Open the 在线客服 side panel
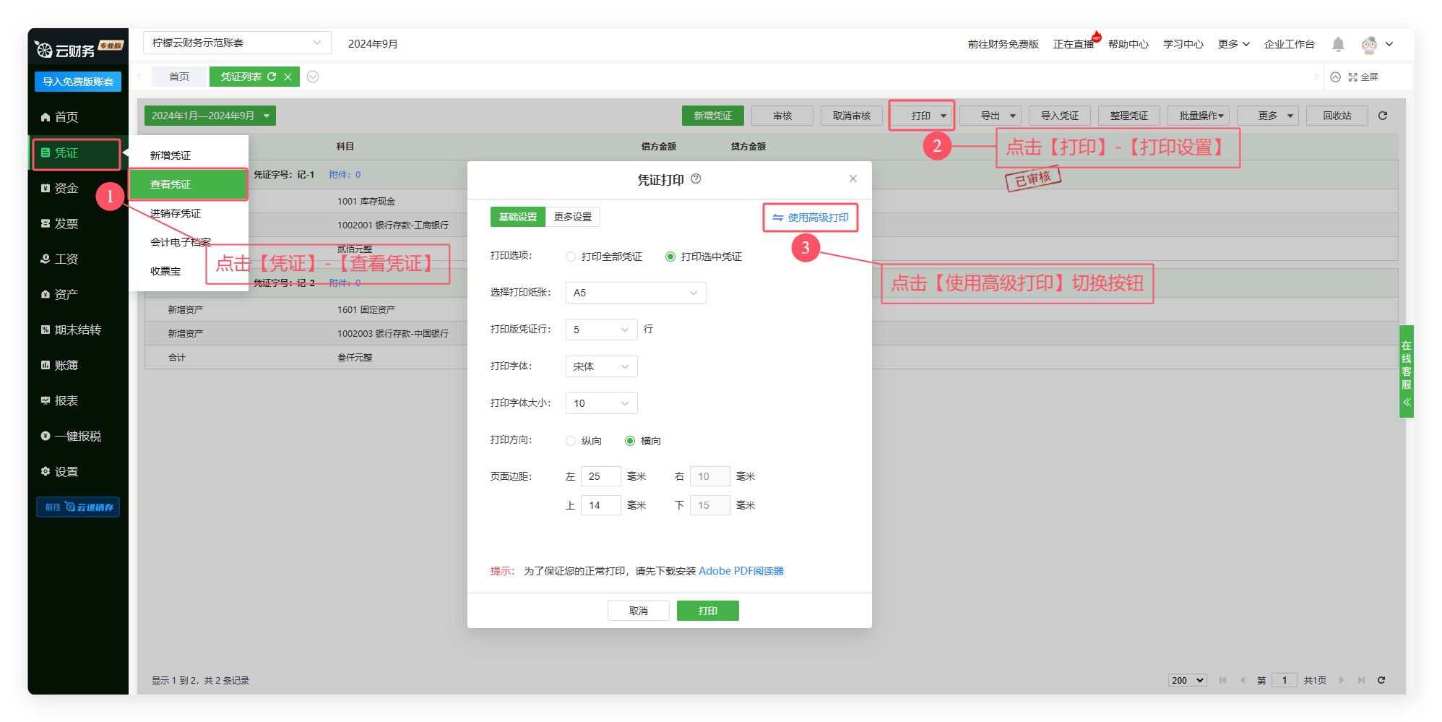 coord(1406,371)
